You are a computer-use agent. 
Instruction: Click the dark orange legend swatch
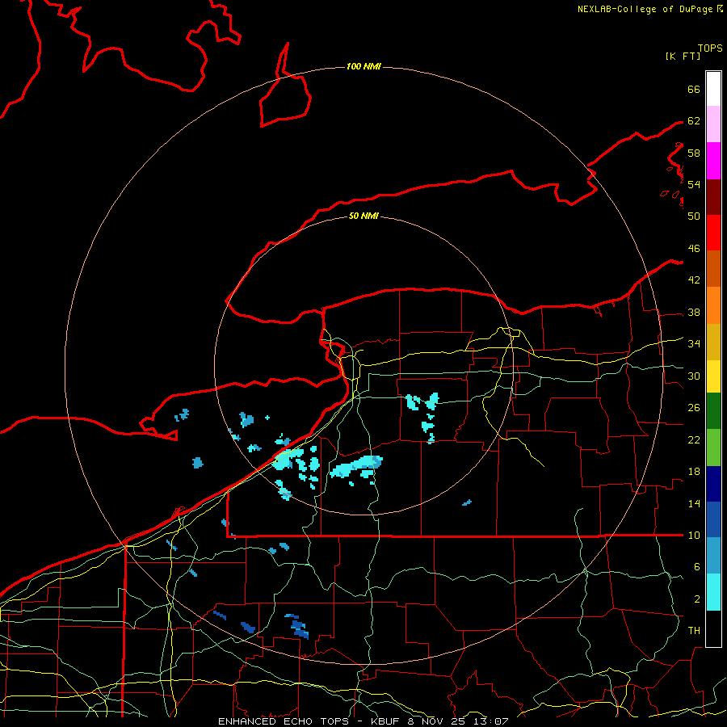pyautogui.click(x=713, y=269)
